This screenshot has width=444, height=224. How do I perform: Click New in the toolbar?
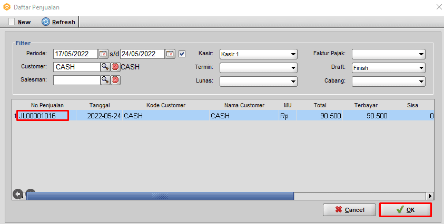[19, 22]
